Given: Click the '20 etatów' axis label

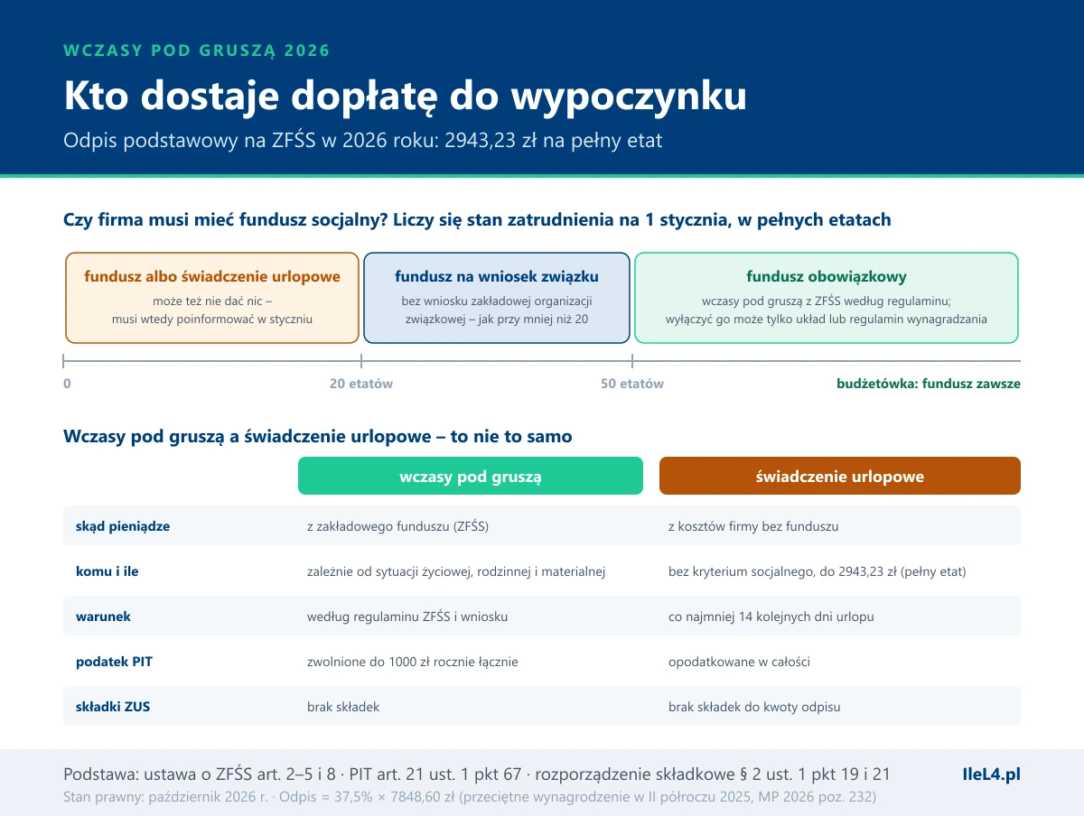Looking at the screenshot, I should pos(361,384).
